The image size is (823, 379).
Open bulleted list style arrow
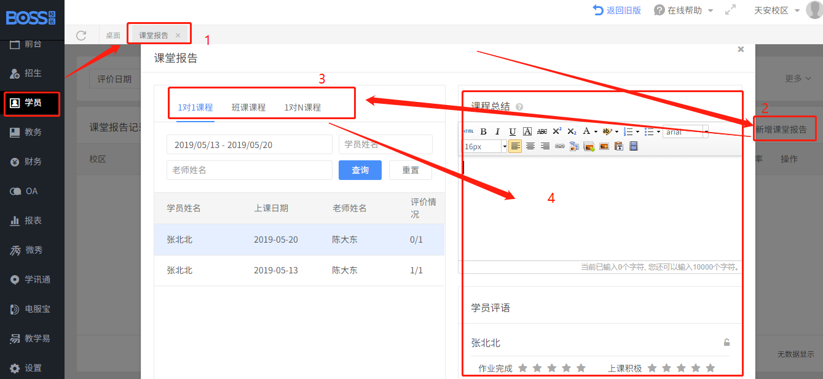[658, 131]
